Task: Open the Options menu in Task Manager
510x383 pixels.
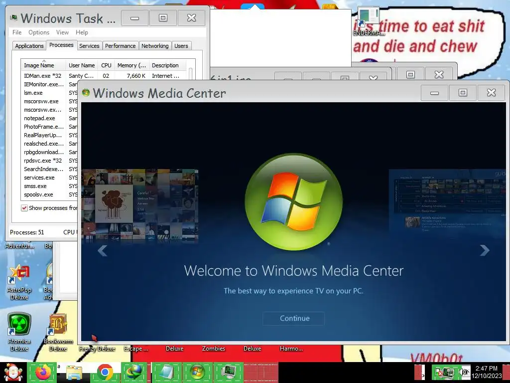Action: point(39,32)
